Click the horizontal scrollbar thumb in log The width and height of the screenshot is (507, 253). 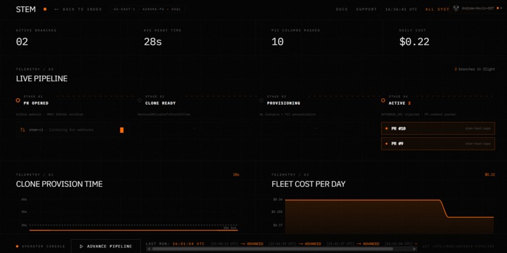(x=272, y=249)
